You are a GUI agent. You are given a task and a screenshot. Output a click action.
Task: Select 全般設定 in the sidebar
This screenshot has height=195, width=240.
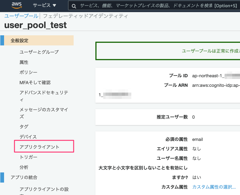click(37, 40)
